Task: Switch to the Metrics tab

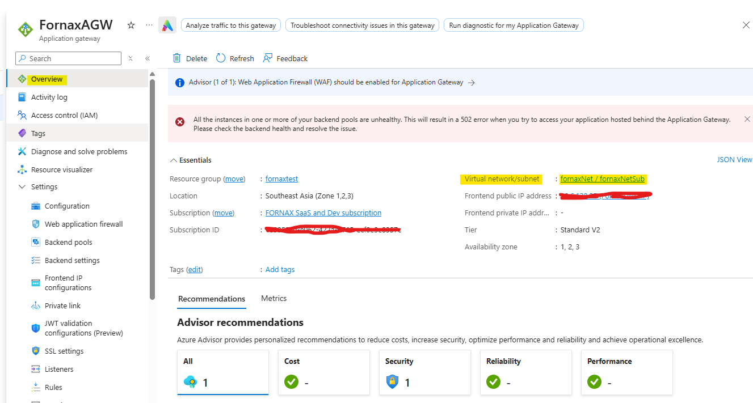Action: [274, 298]
